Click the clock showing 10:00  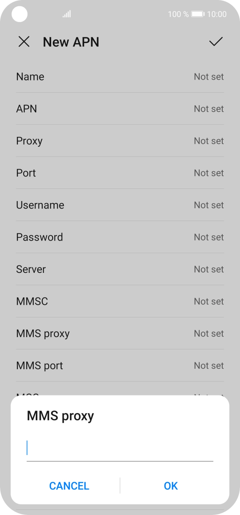218,14
